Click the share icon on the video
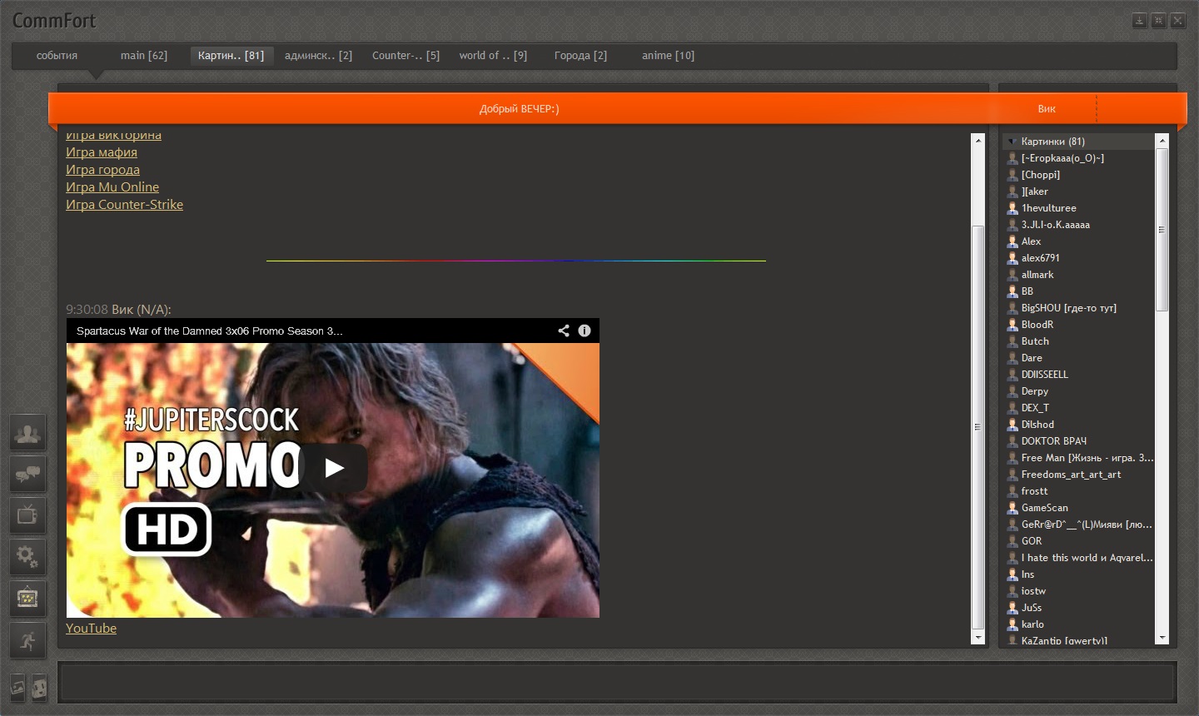The height and width of the screenshot is (716, 1199). pyautogui.click(x=564, y=331)
